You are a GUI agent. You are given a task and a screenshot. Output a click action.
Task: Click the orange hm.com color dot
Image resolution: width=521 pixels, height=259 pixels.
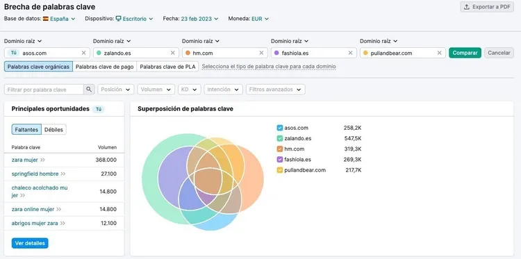pyautogui.click(x=188, y=53)
